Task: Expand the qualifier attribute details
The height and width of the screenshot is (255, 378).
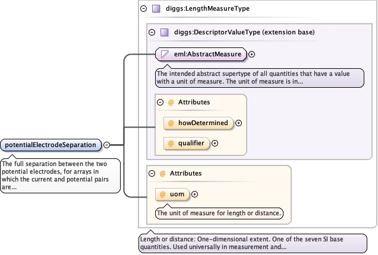Action: coord(215,144)
